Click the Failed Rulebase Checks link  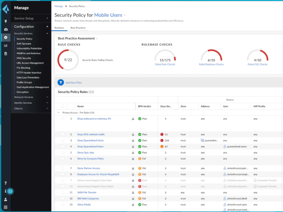(211, 64)
